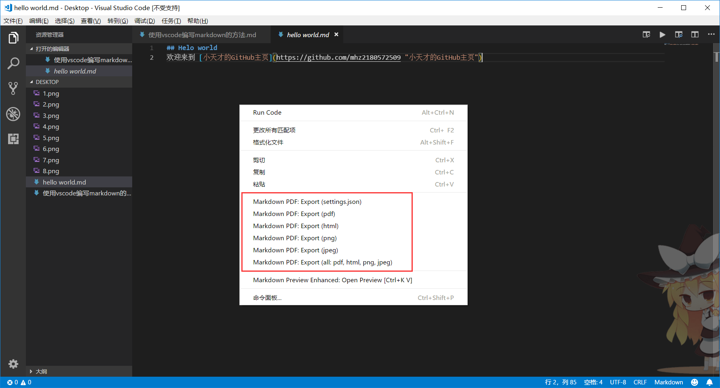This screenshot has width=720, height=388.
Task: Expand the Outline section
Action: 79,371
